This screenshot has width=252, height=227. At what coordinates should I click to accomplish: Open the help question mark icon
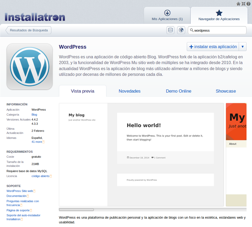point(248,4)
